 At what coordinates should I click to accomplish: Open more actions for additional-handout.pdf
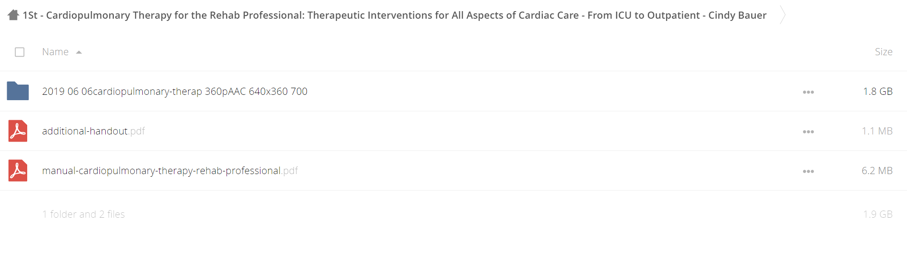(x=808, y=132)
